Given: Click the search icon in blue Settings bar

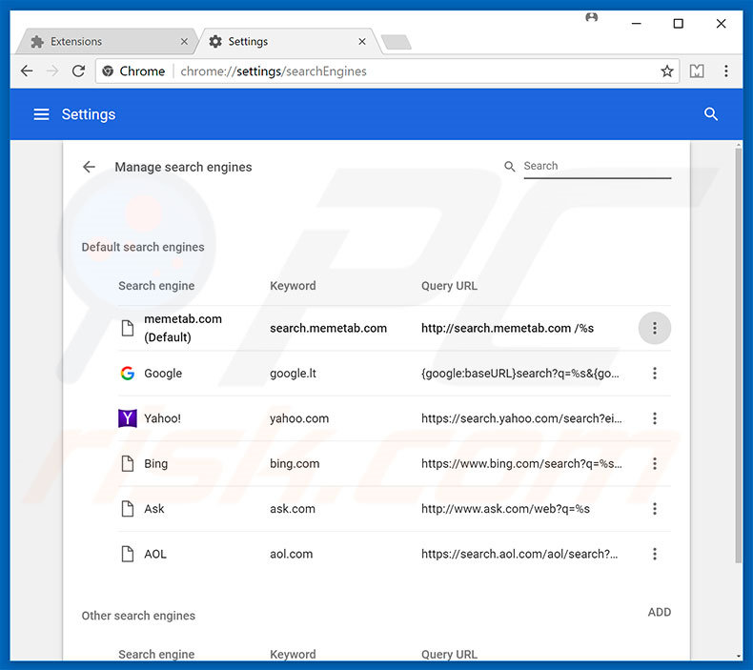Looking at the screenshot, I should [711, 114].
